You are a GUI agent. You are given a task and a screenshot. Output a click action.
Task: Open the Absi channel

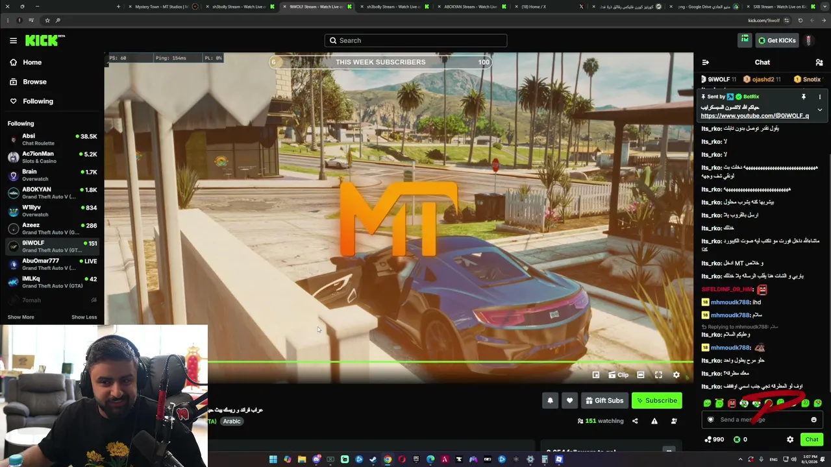[x=52, y=139]
